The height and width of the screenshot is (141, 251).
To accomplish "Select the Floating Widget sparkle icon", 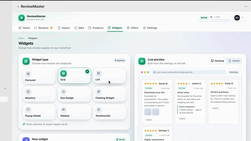I will [x=99, y=91].
